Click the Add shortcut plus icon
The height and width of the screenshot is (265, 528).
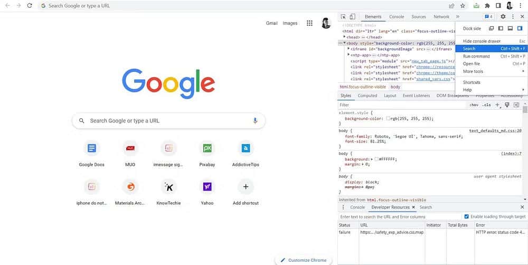click(x=246, y=186)
